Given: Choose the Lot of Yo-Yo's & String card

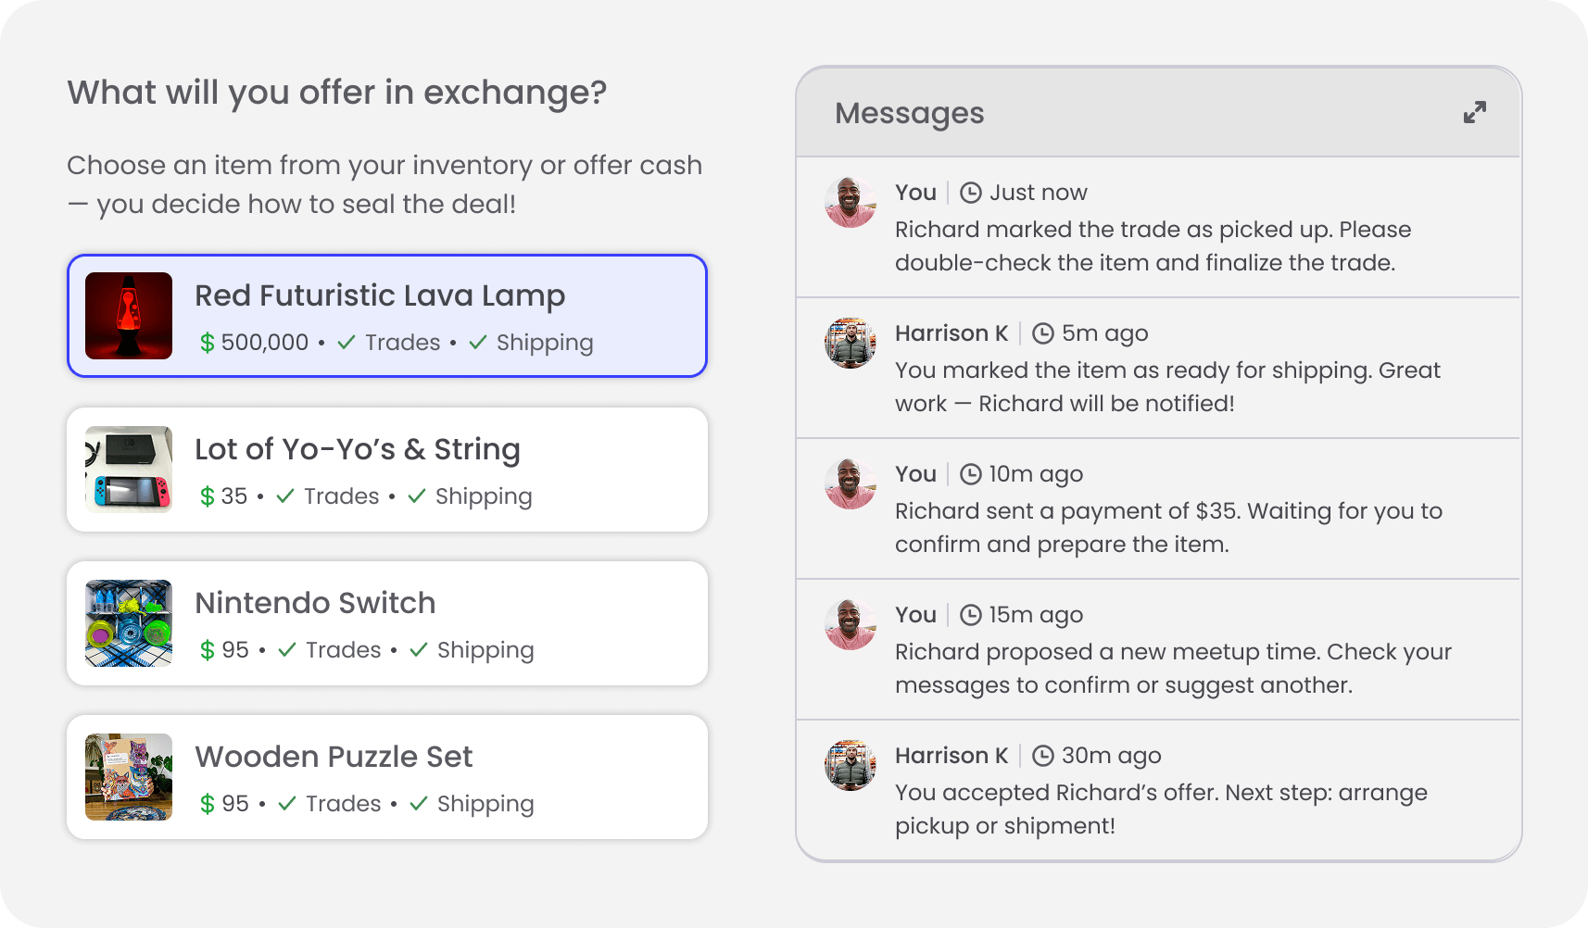Looking at the screenshot, I should tap(387, 470).
